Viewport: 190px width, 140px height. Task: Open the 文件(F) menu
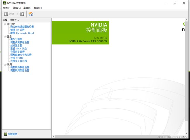[6, 8]
